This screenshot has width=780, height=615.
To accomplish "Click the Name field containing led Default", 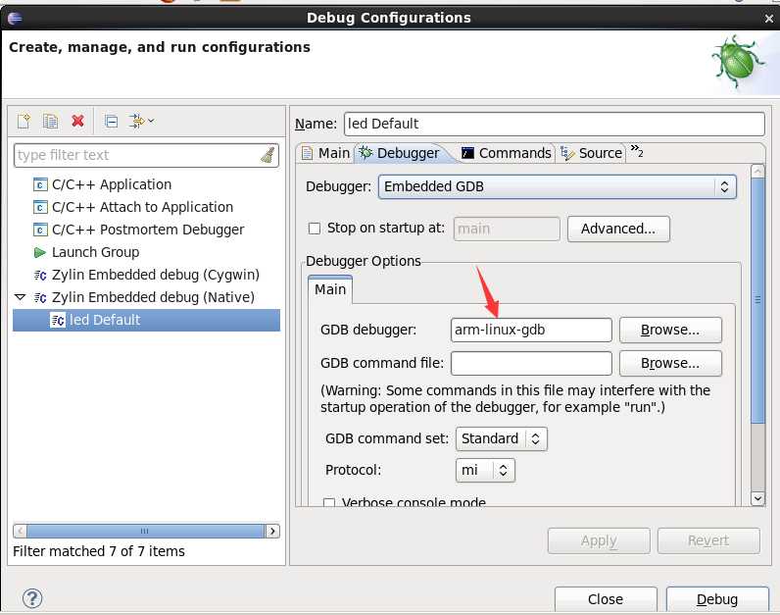I will click(x=555, y=124).
